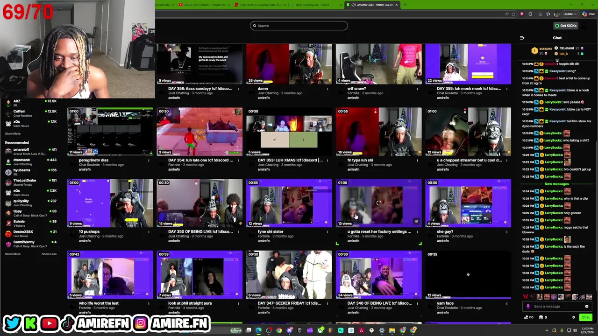Open options menu for 10 pushups clip
Image resolution: width=598 pixels, height=336 pixels.
149,231
